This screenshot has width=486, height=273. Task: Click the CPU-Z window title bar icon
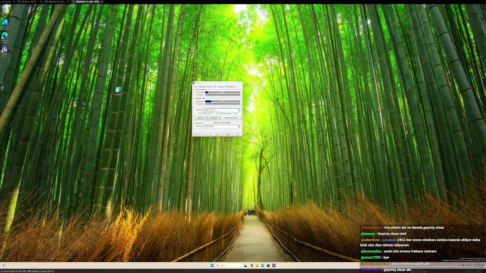tap(194, 83)
